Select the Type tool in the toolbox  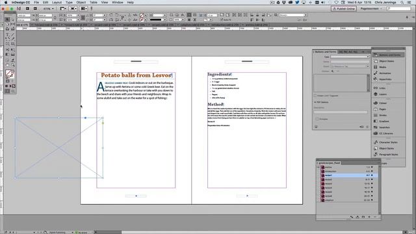[x=7, y=34]
